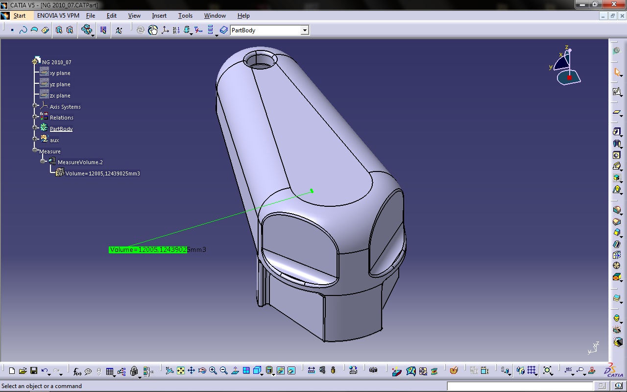Open the Tools menu
Viewport: 627px width, 392px height.
pyautogui.click(x=185, y=16)
